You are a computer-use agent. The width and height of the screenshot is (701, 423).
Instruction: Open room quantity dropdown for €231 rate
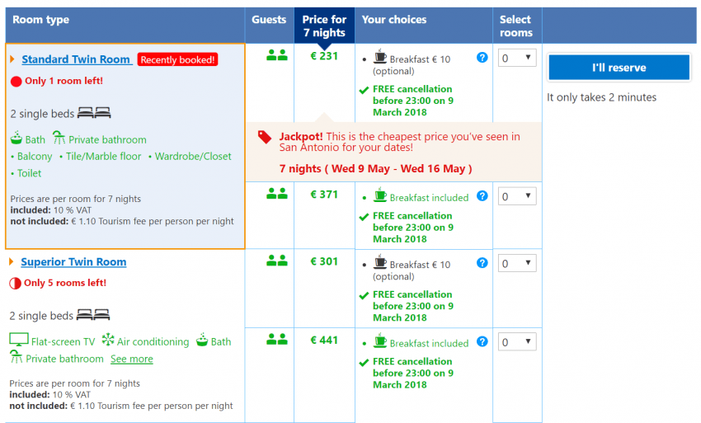coord(517,58)
